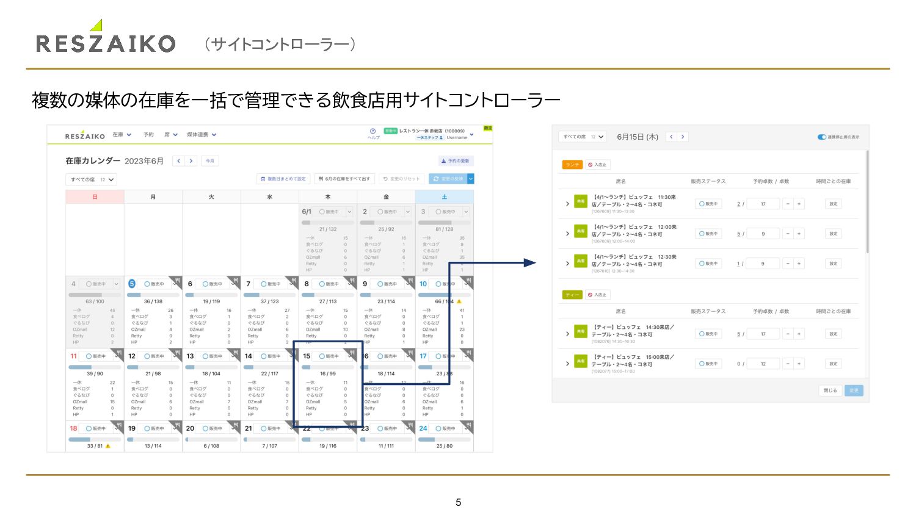Image resolution: width=916 pixels, height=515 pixels.
Task: Click 入店止 next to the ランチ tag
Action: 597,165
